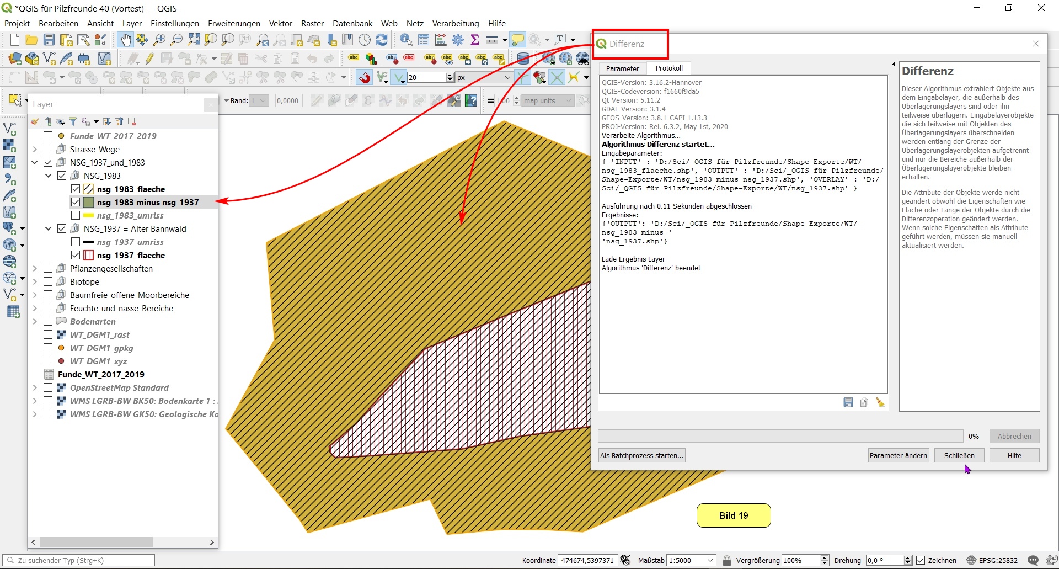Click the Zoom In magnifier tool
The width and height of the screenshot is (1059, 569).
point(159,40)
